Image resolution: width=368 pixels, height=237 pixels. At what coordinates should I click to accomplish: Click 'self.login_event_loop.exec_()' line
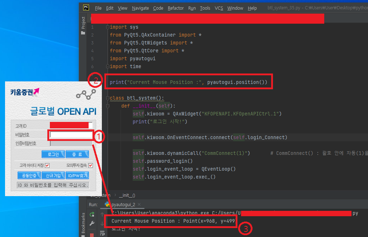(x=174, y=177)
